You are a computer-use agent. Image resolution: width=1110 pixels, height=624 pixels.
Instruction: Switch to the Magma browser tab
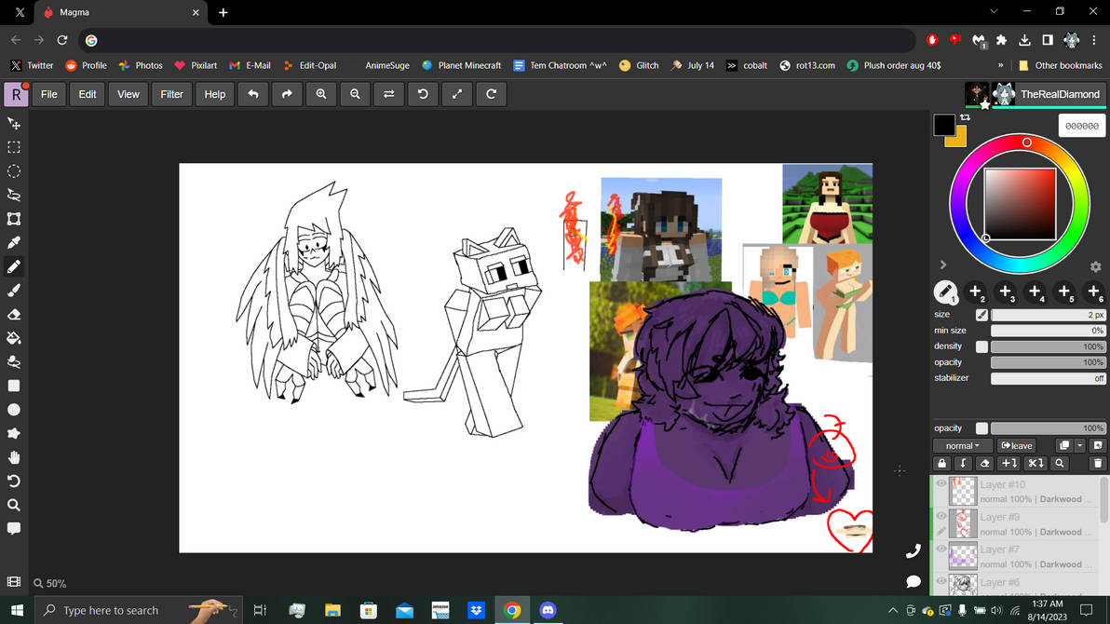point(120,13)
